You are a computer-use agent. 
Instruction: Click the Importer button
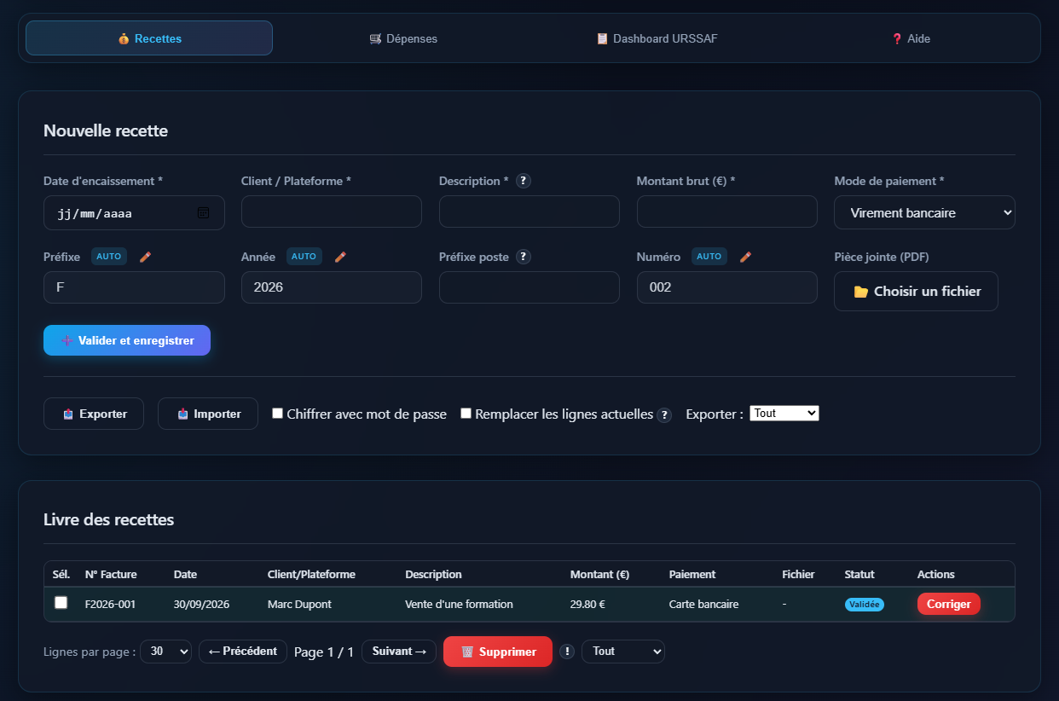point(208,414)
